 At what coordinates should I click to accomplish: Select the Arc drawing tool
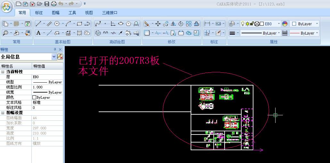68,24
